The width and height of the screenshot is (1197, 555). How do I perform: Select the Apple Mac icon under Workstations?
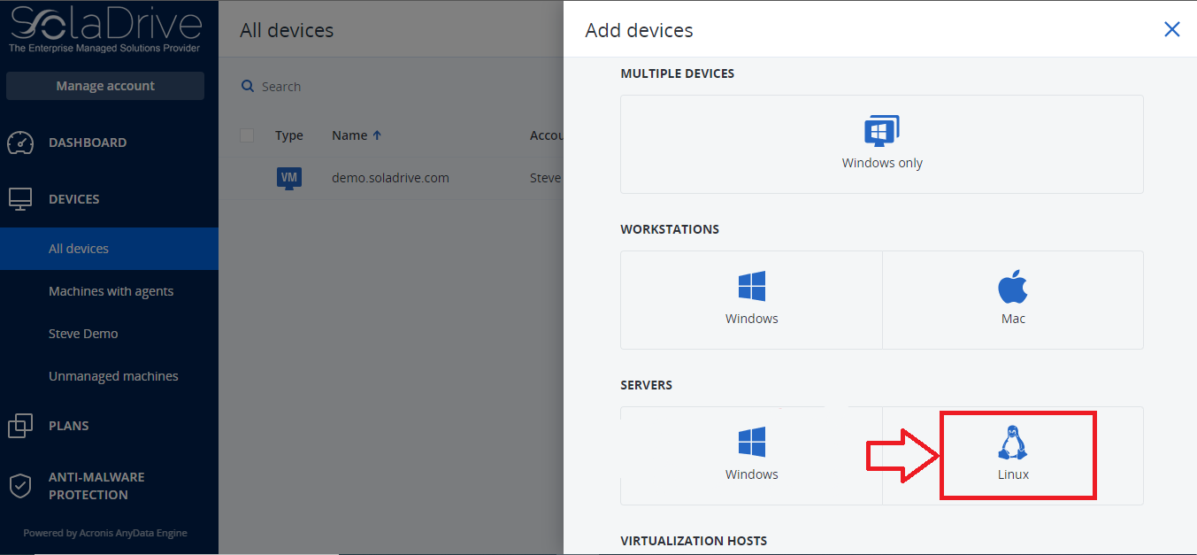pyautogui.click(x=1013, y=287)
